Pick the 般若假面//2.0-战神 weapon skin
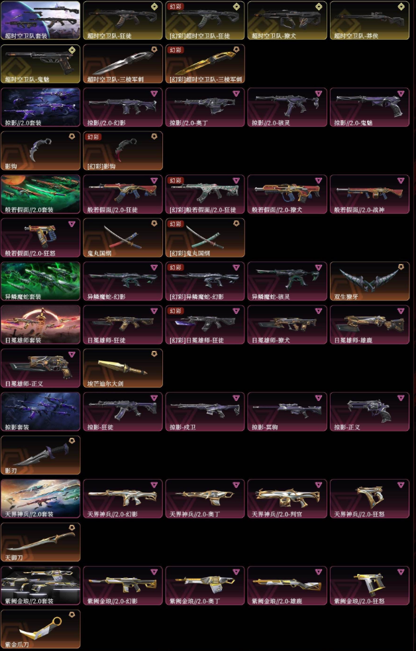 [x=370, y=194]
